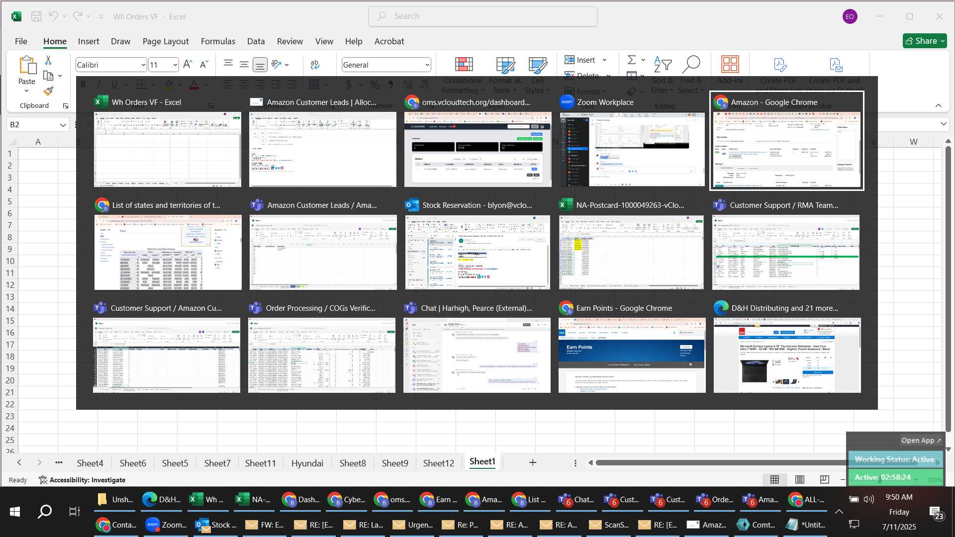Open the Font size dropdown showing 11
The image size is (955, 537).
(175, 65)
